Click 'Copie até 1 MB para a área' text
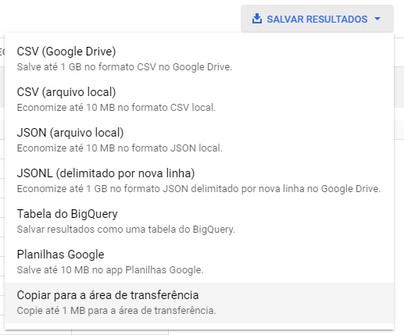The width and height of the screenshot is (404, 335). pos(116,311)
